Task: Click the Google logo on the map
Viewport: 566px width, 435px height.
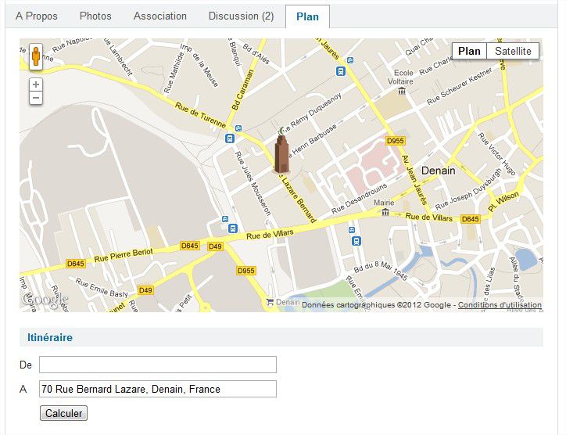Action: tap(45, 300)
